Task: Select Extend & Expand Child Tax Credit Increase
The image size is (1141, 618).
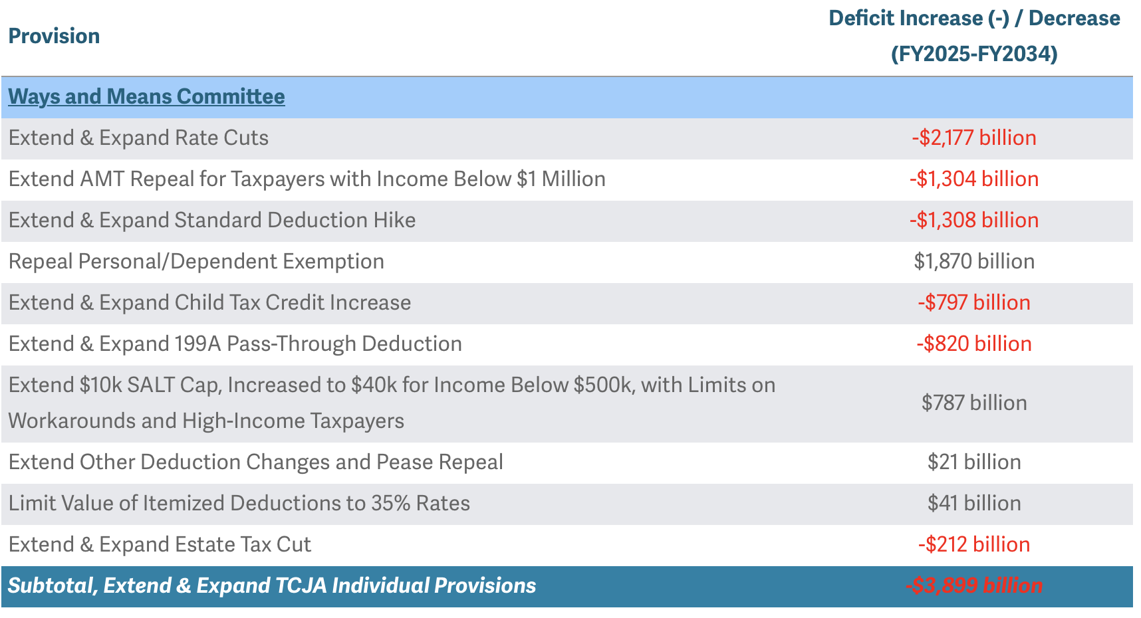Action: (x=209, y=303)
